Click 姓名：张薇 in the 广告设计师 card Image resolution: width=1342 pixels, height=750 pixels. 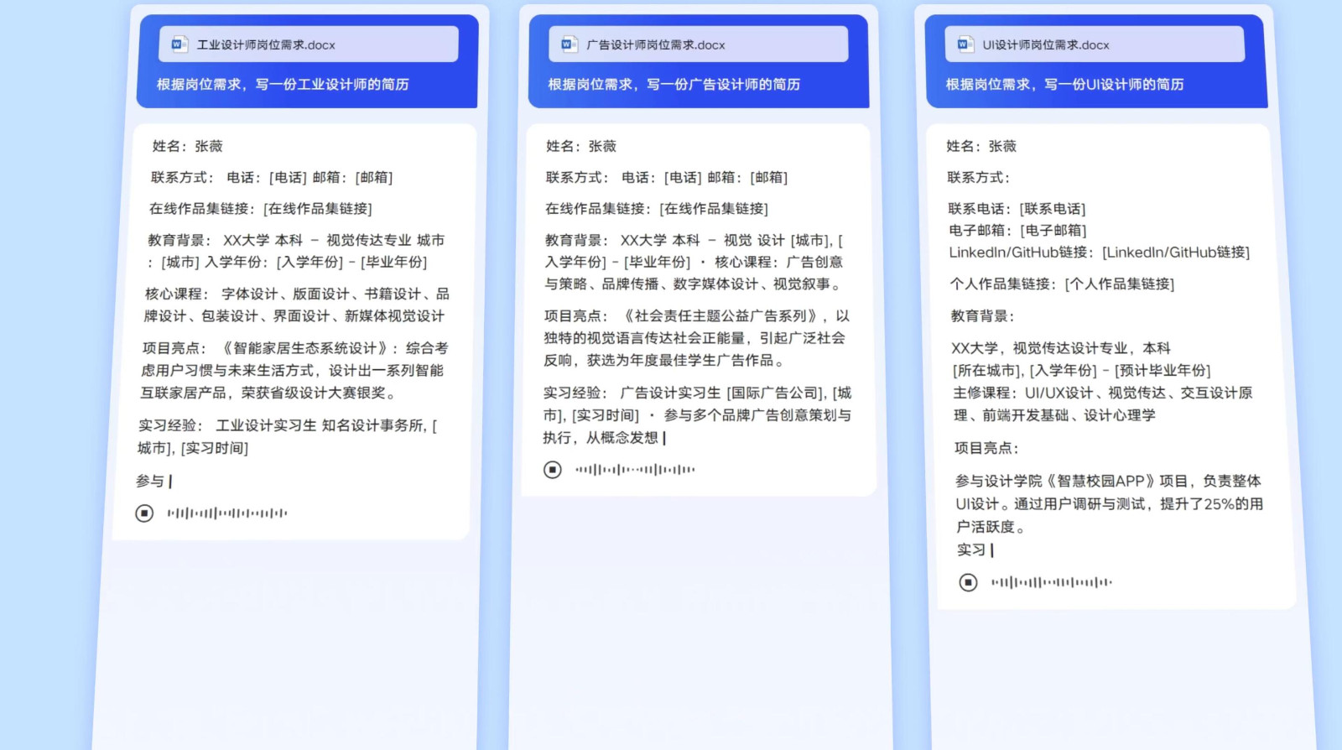coord(581,146)
